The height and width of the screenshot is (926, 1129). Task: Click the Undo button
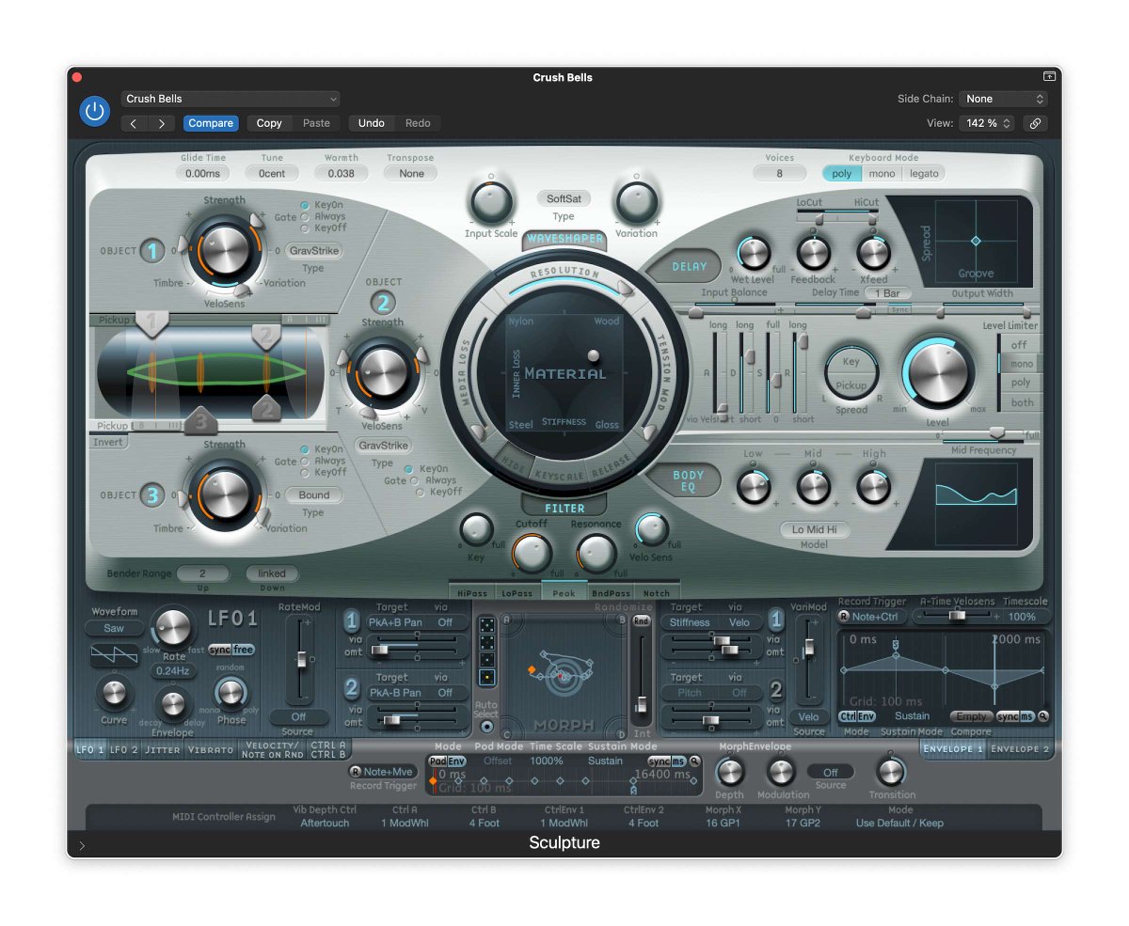372,123
